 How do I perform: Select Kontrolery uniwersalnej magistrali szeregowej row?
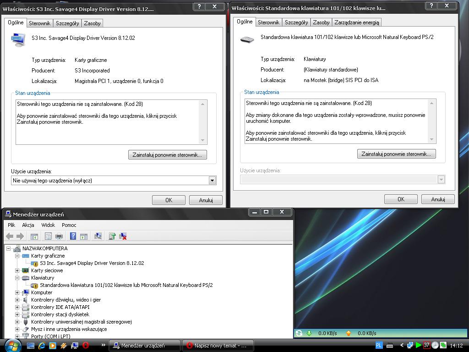tap(82, 322)
